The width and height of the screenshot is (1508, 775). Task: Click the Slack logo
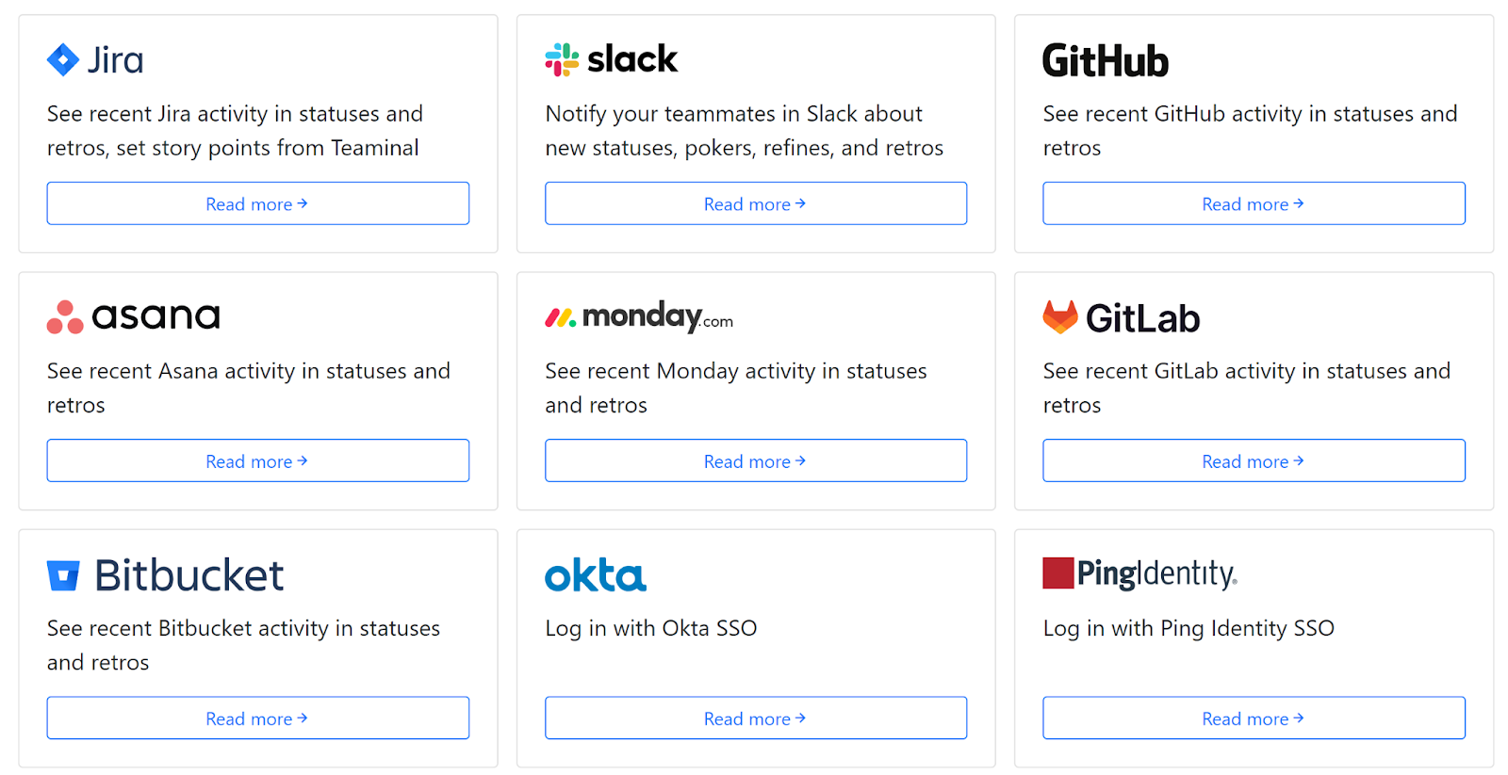point(611,60)
